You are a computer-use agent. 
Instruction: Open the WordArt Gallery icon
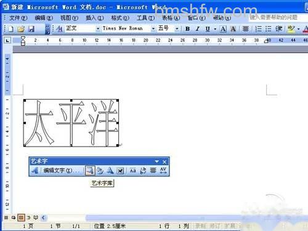[x=90, y=171]
